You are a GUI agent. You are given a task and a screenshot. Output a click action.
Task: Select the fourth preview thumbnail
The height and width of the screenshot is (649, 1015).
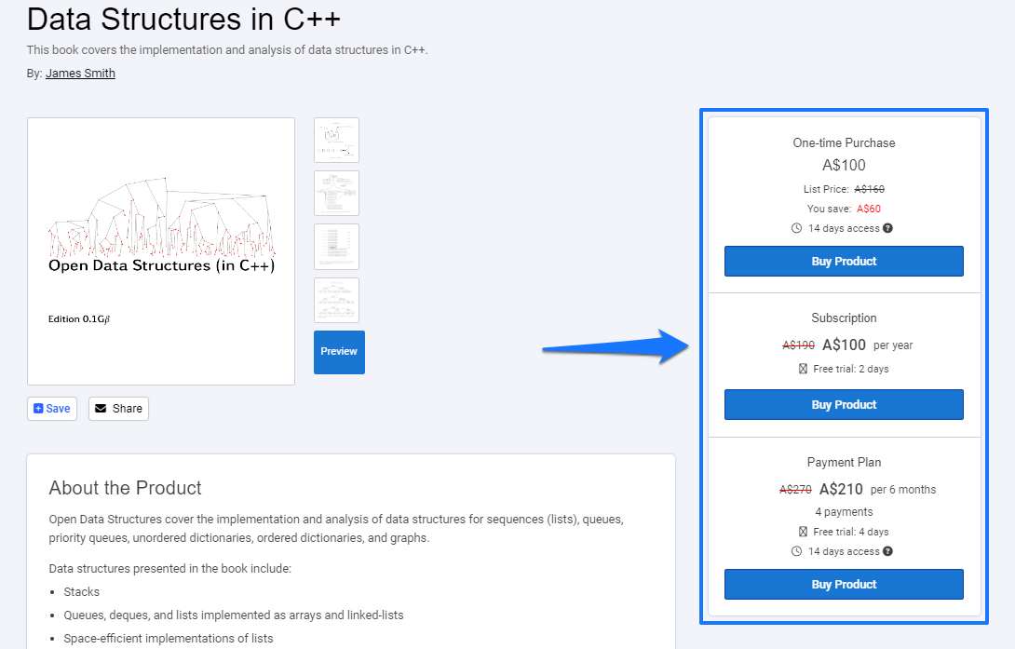coord(336,300)
